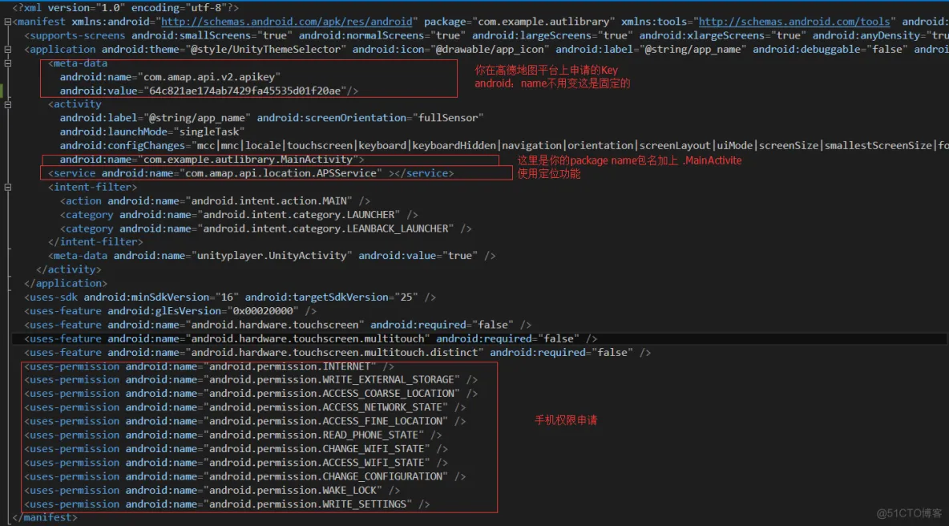This screenshot has height=526, width=949.
Task: Click com.amap.api.location.APSService value
Action: click(x=281, y=174)
